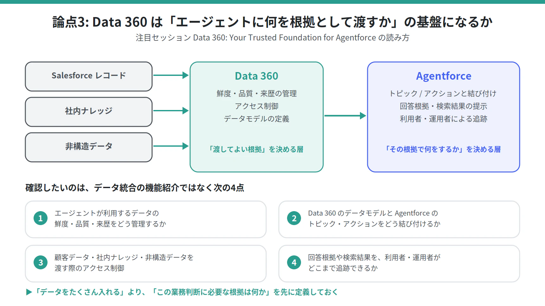Select the text どこまで追跡できるか
Image resolution: width=545 pixels, height=306 pixels.
click(343, 268)
